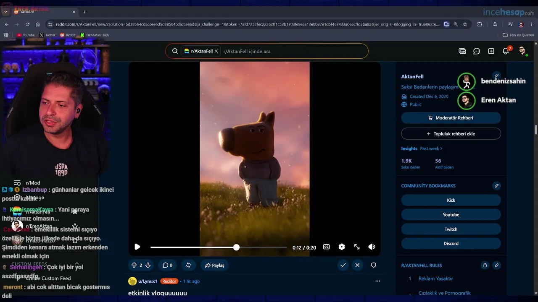Seek on the video progress bar
The height and width of the screenshot is (302, 538).
point(219,247)
